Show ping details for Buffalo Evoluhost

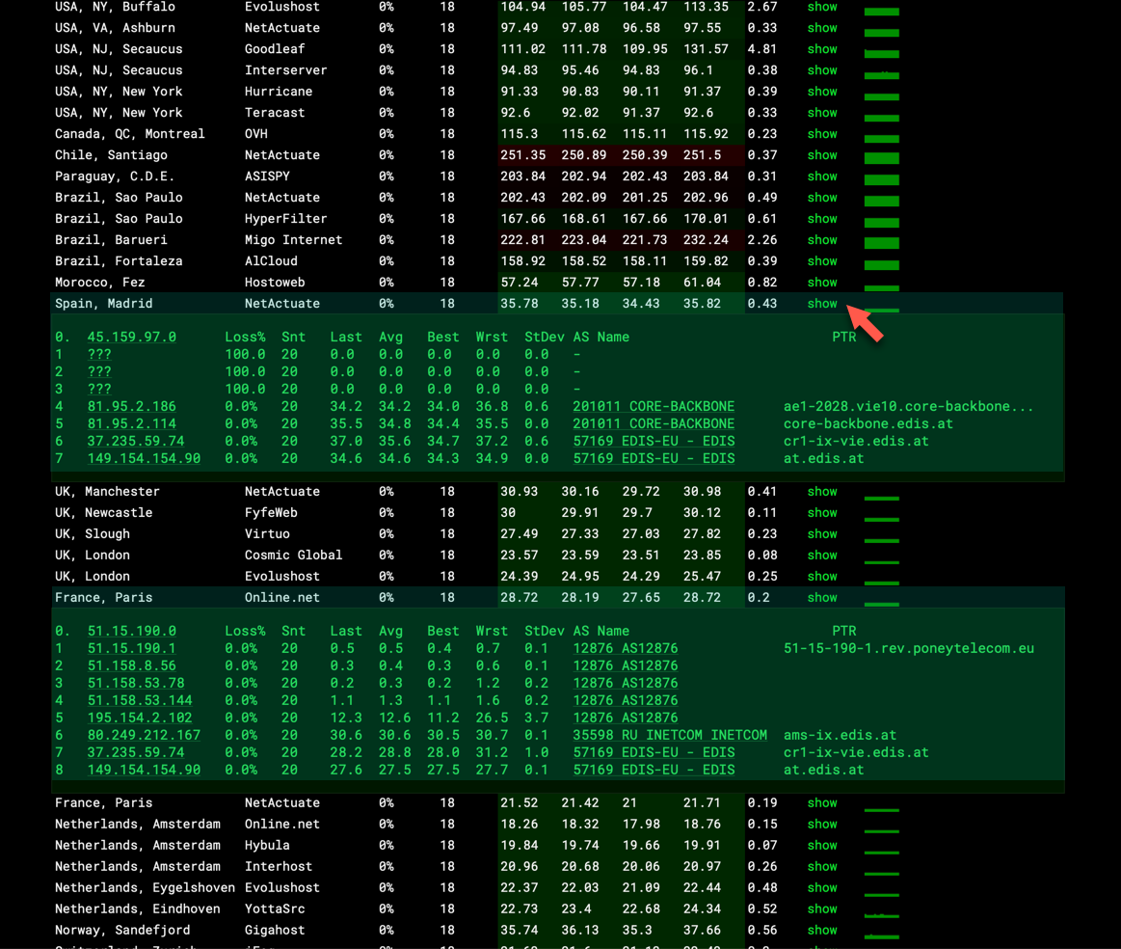pyautogui.click(x=821, y=8)
